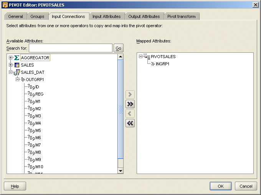
Task: Select the M6 attribute
Action: [38, 138]
